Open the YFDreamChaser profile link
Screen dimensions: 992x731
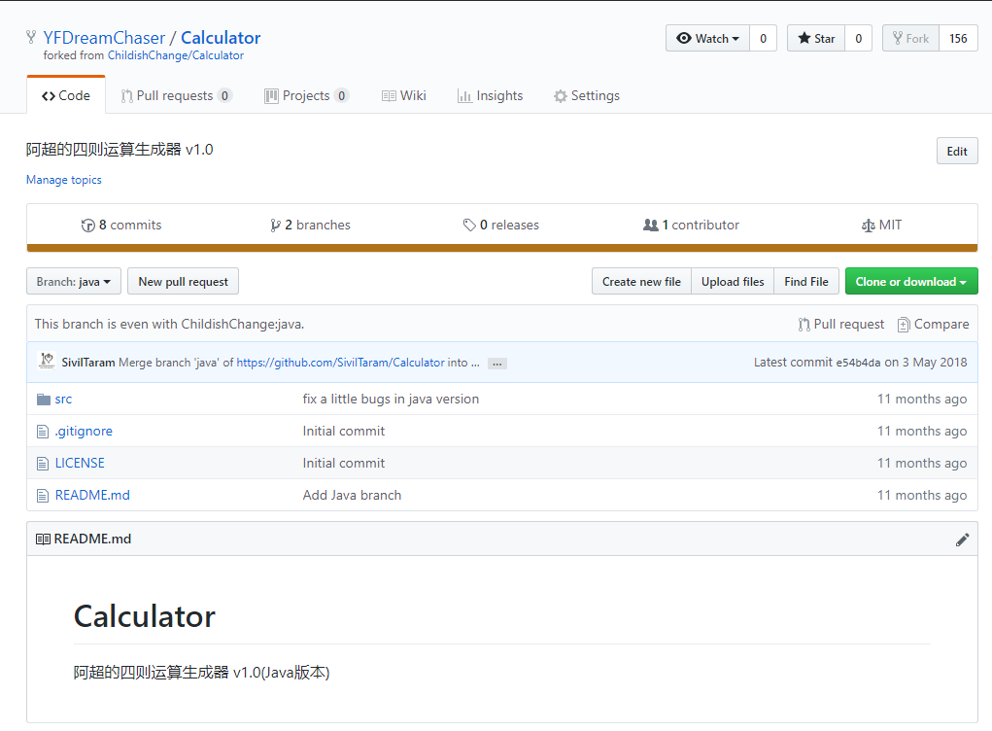point(104,38)
